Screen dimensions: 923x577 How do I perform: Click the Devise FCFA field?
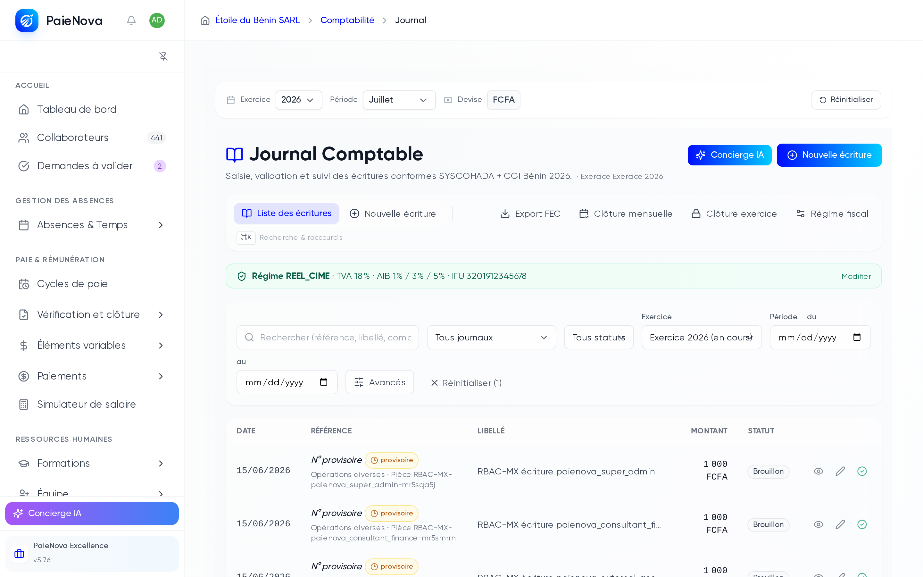pos(503,100)
